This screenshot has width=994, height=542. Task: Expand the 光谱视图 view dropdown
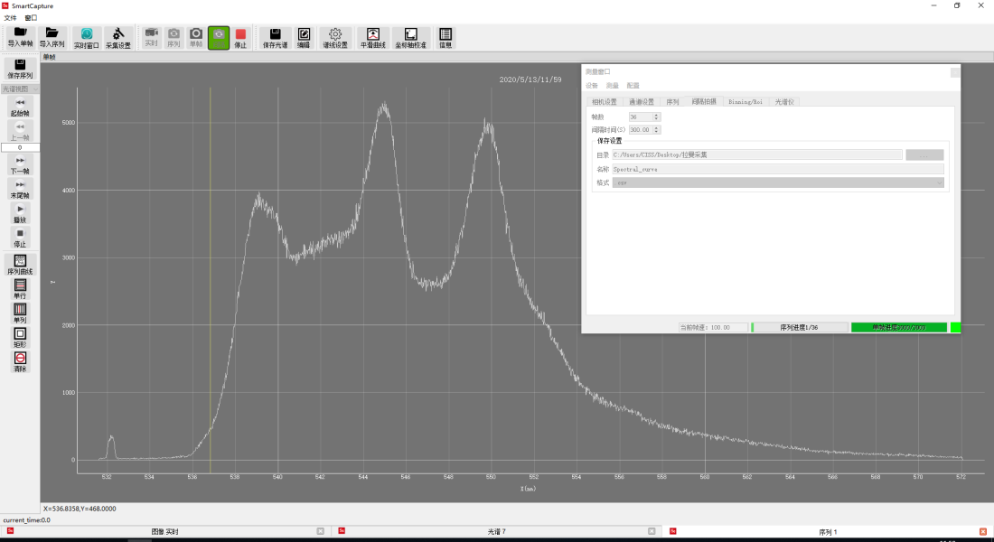point(20,89)
